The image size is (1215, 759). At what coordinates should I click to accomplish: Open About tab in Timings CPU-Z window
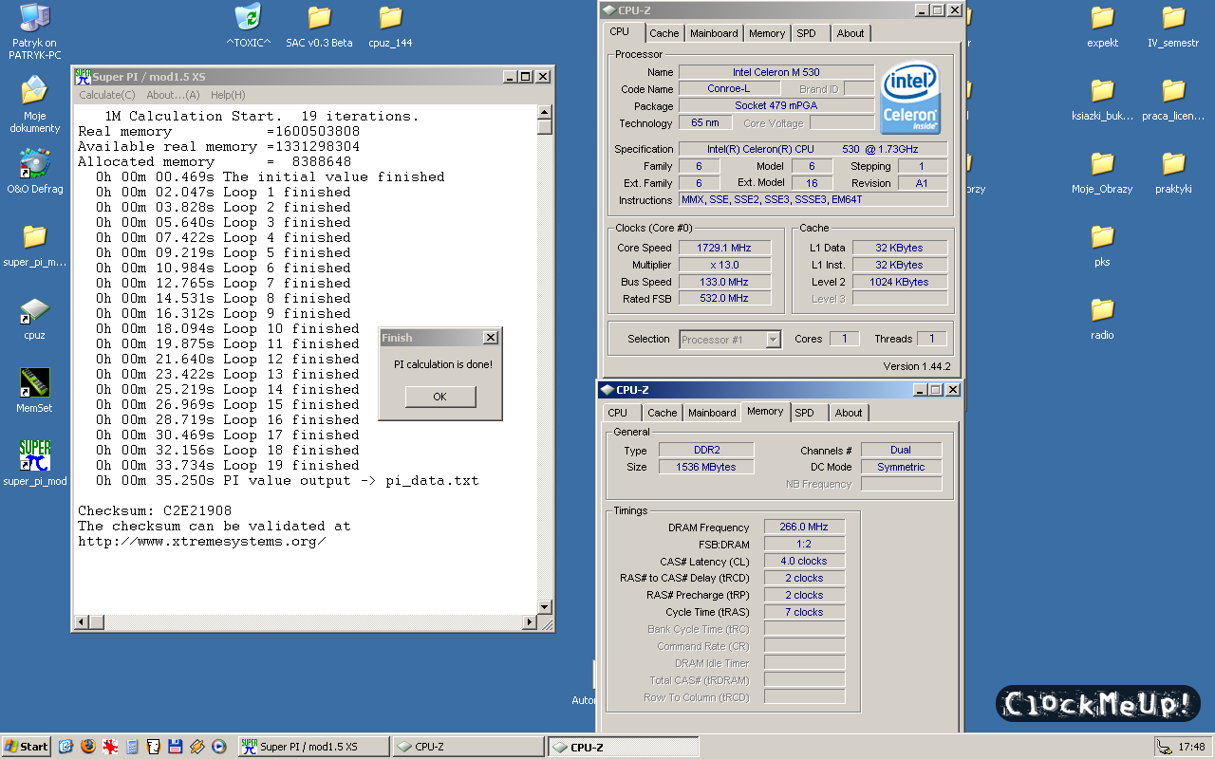(x=849, y=413)
